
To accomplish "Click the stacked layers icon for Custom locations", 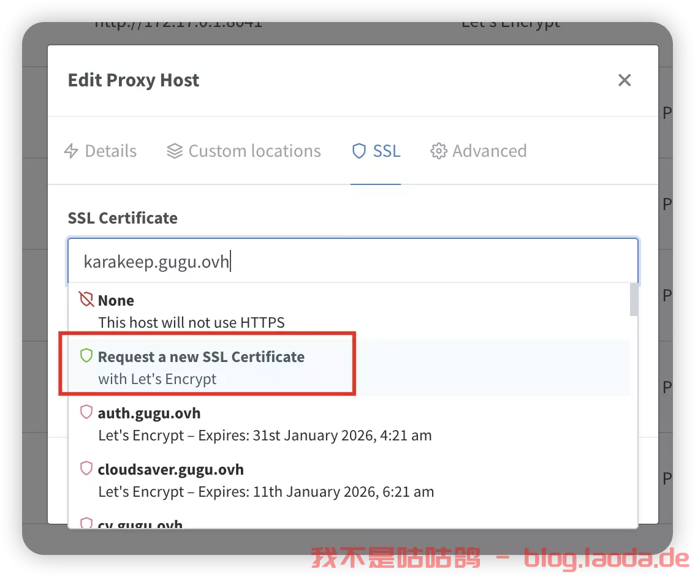I will (x=175, y=151).
